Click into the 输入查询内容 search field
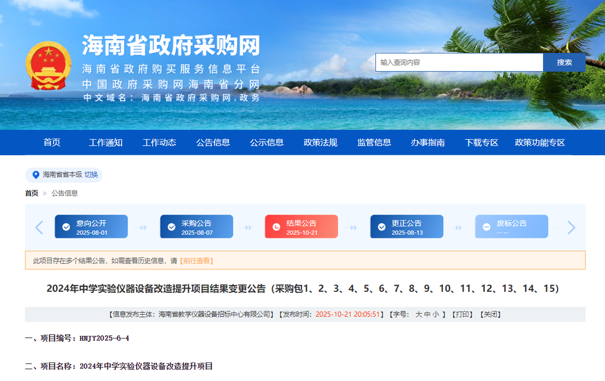605x381 pixels. coord(459,62)
